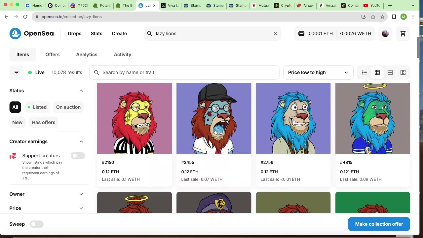Reload the page with refresh icon

point(25,17)
